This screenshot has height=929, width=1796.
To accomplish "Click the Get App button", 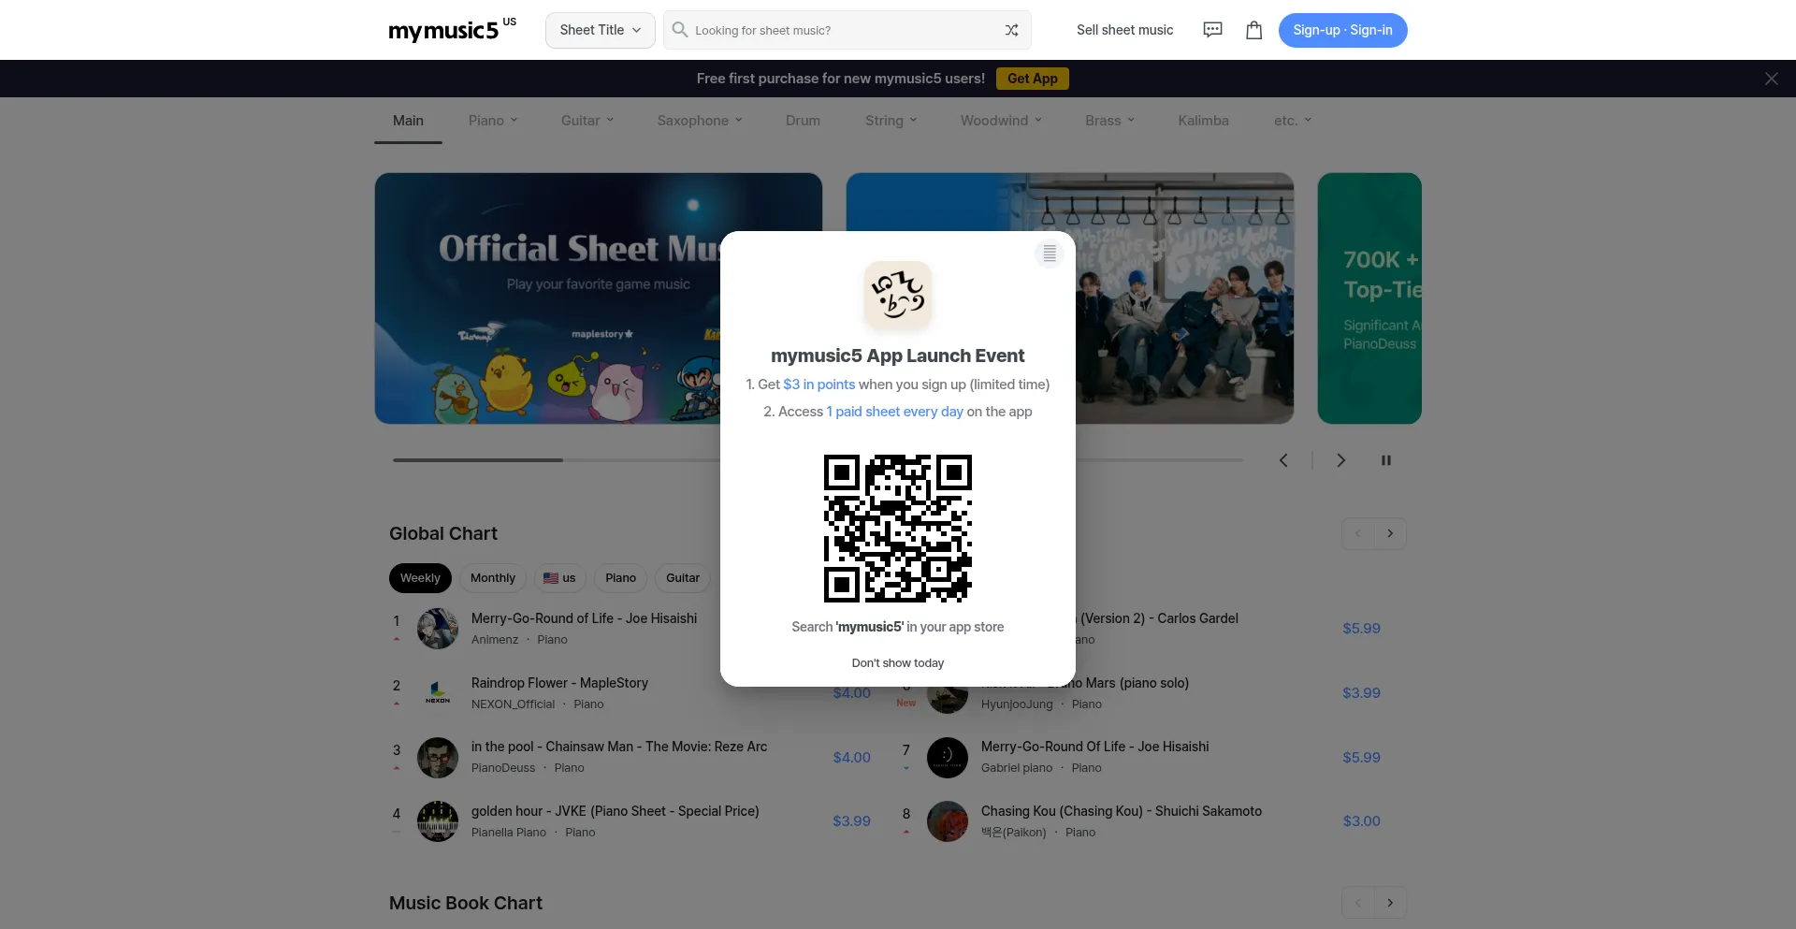I will [x=1032, y=79].
